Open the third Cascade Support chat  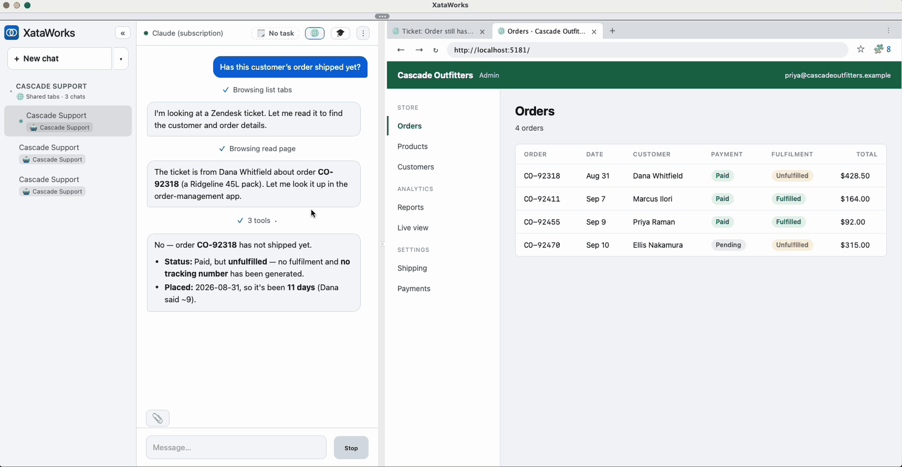click(x=68, y=185)
